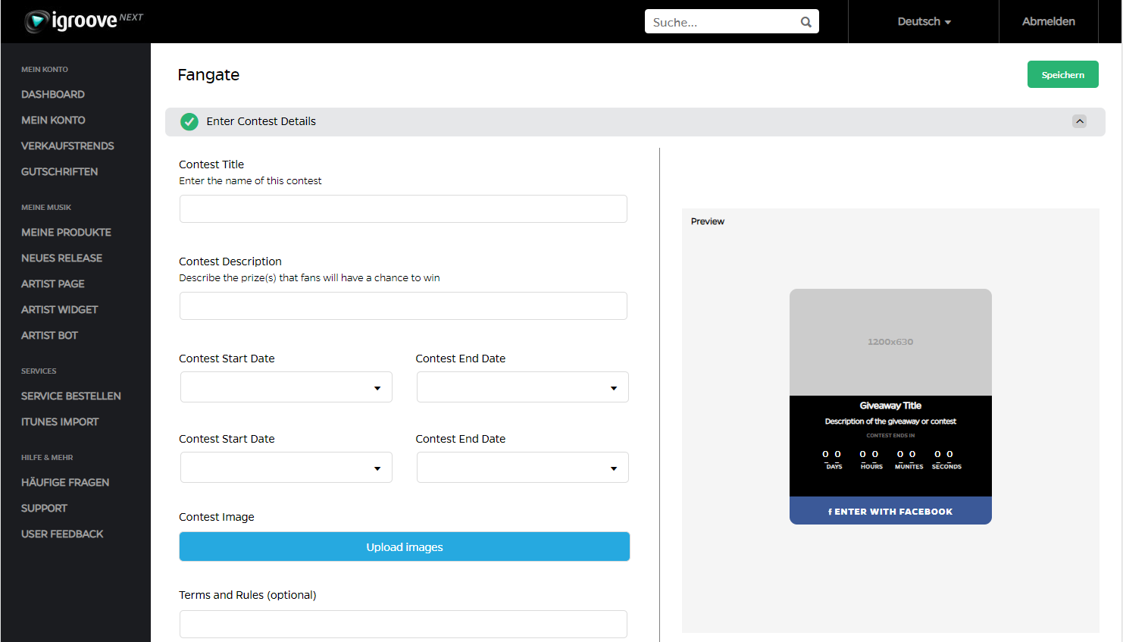This screenshot has width=1123, height=642.
Task: Open the Deutsch language dropdown
Action: tap(924, 22)
